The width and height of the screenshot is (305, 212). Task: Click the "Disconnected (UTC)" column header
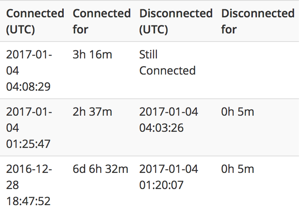(175, 21)
